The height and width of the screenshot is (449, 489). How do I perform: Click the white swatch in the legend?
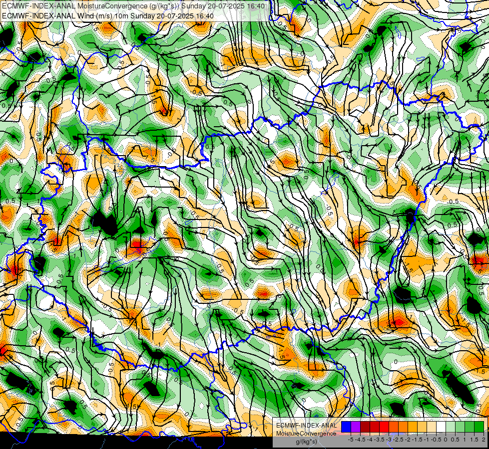[x=441, y=427]
